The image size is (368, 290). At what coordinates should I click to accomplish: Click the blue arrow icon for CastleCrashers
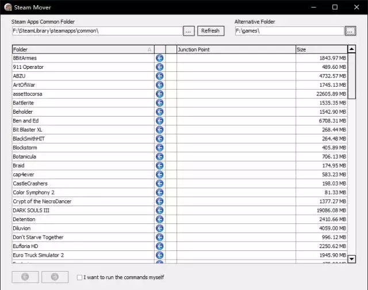coord(160,184)
